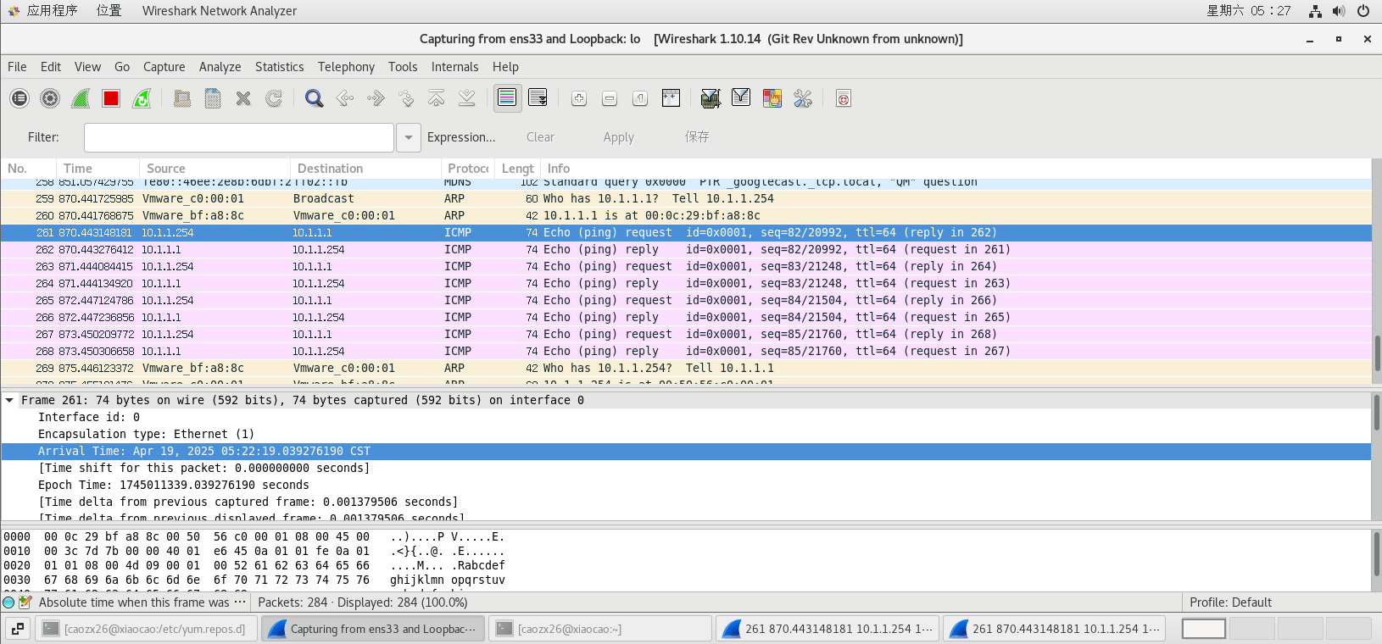Stop the running capture

[x=111, y=98]
